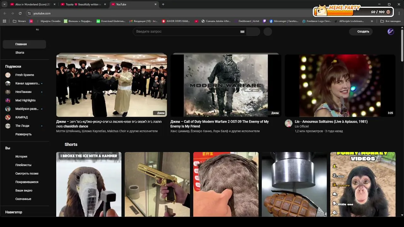
Task: Select Главная in the sidebar
Action: 24,44
